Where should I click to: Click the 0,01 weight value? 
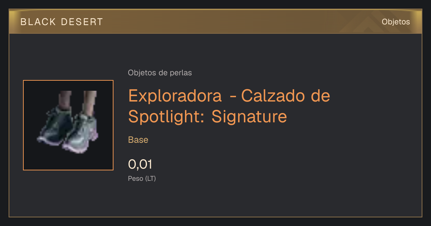pyautogui.click(x=140, y=164)
